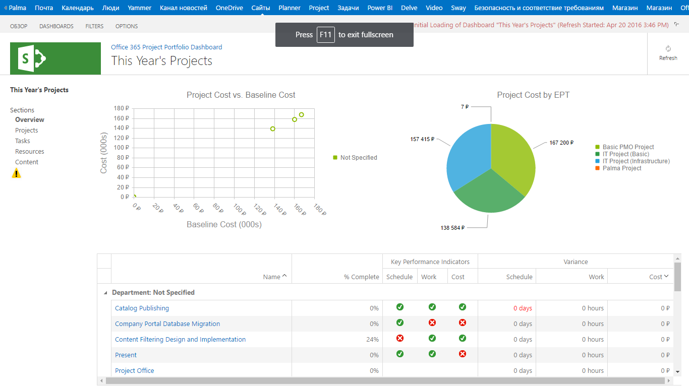
Task: Open the Company Portal Database Migration project
Action: pos(167,324)
